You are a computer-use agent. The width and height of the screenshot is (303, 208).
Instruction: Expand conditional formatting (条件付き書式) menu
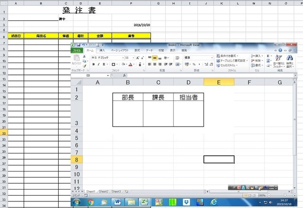232,56
